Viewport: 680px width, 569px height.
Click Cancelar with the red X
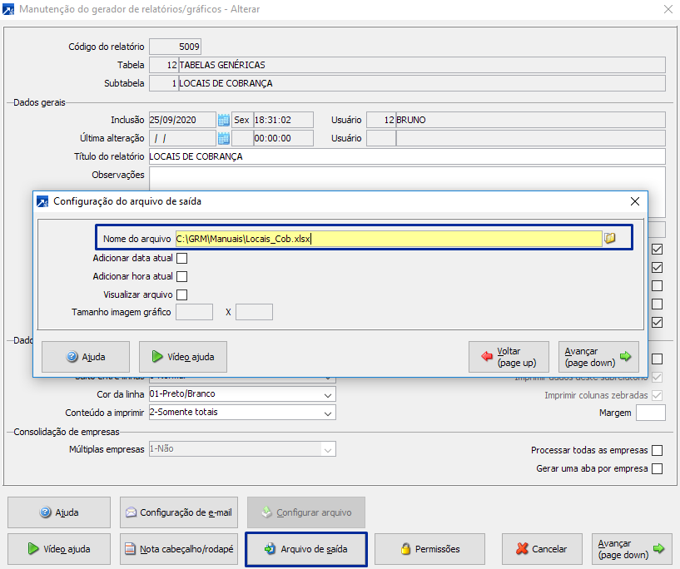tap(541, 549)
